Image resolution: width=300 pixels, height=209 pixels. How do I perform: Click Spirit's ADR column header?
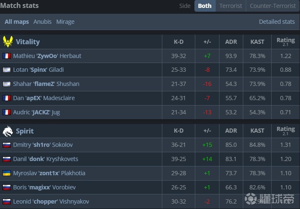pos(231,131)
